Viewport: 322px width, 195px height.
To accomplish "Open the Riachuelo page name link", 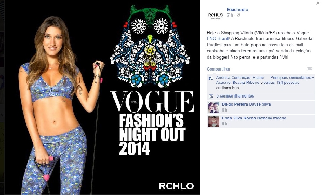I will click(x=237, y=10).
